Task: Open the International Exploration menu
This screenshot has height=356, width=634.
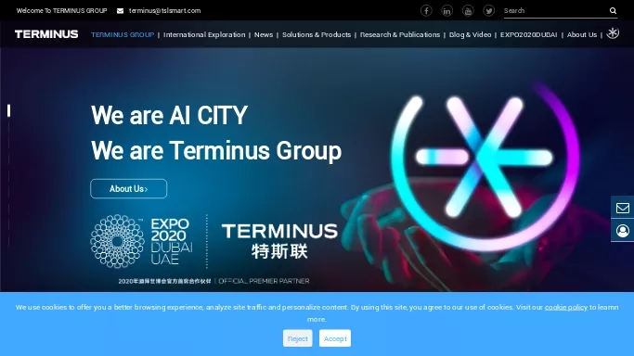Action: pos(204,34)
